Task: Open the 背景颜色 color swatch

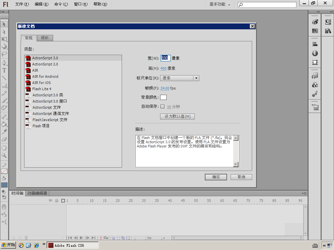Action: tap(163, 97)
